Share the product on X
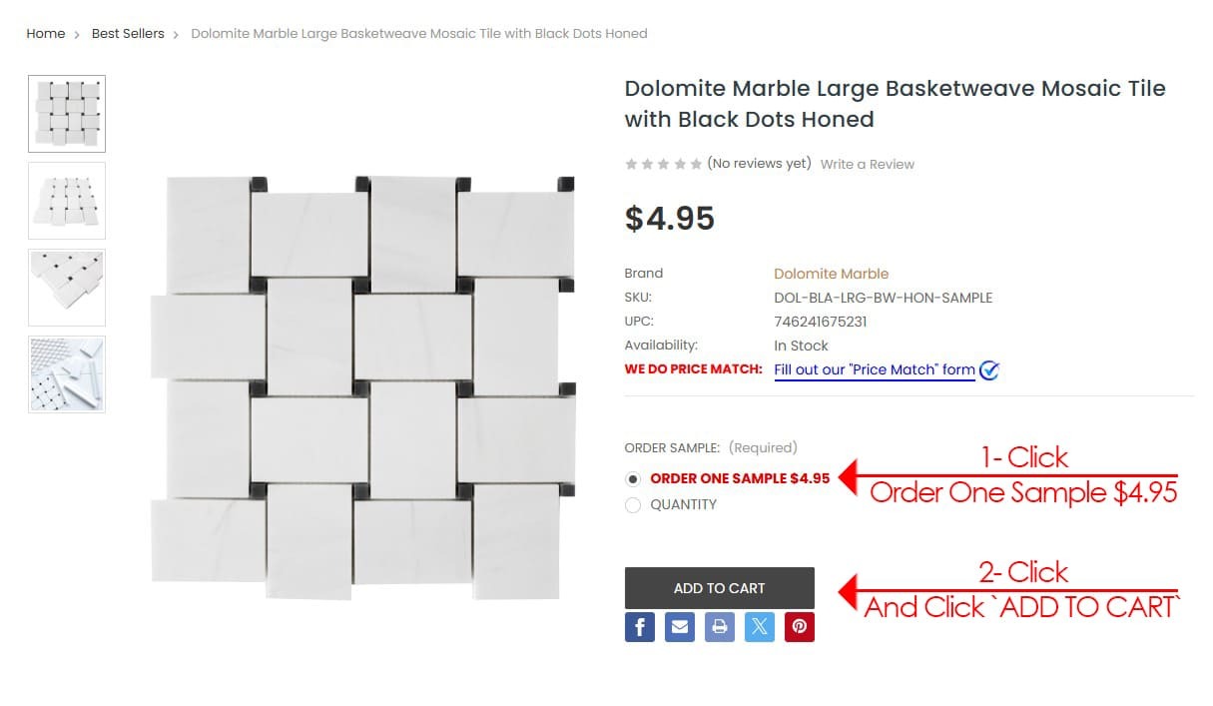 point(760,627)
